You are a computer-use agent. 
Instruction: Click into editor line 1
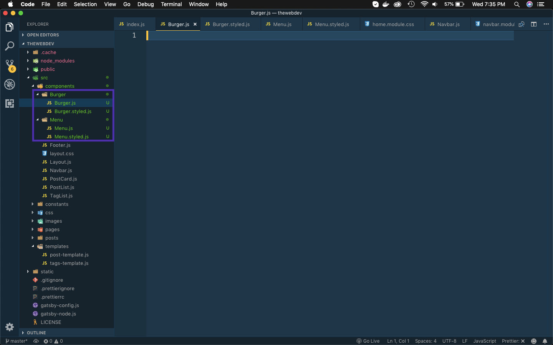click(x=330, y=35)
